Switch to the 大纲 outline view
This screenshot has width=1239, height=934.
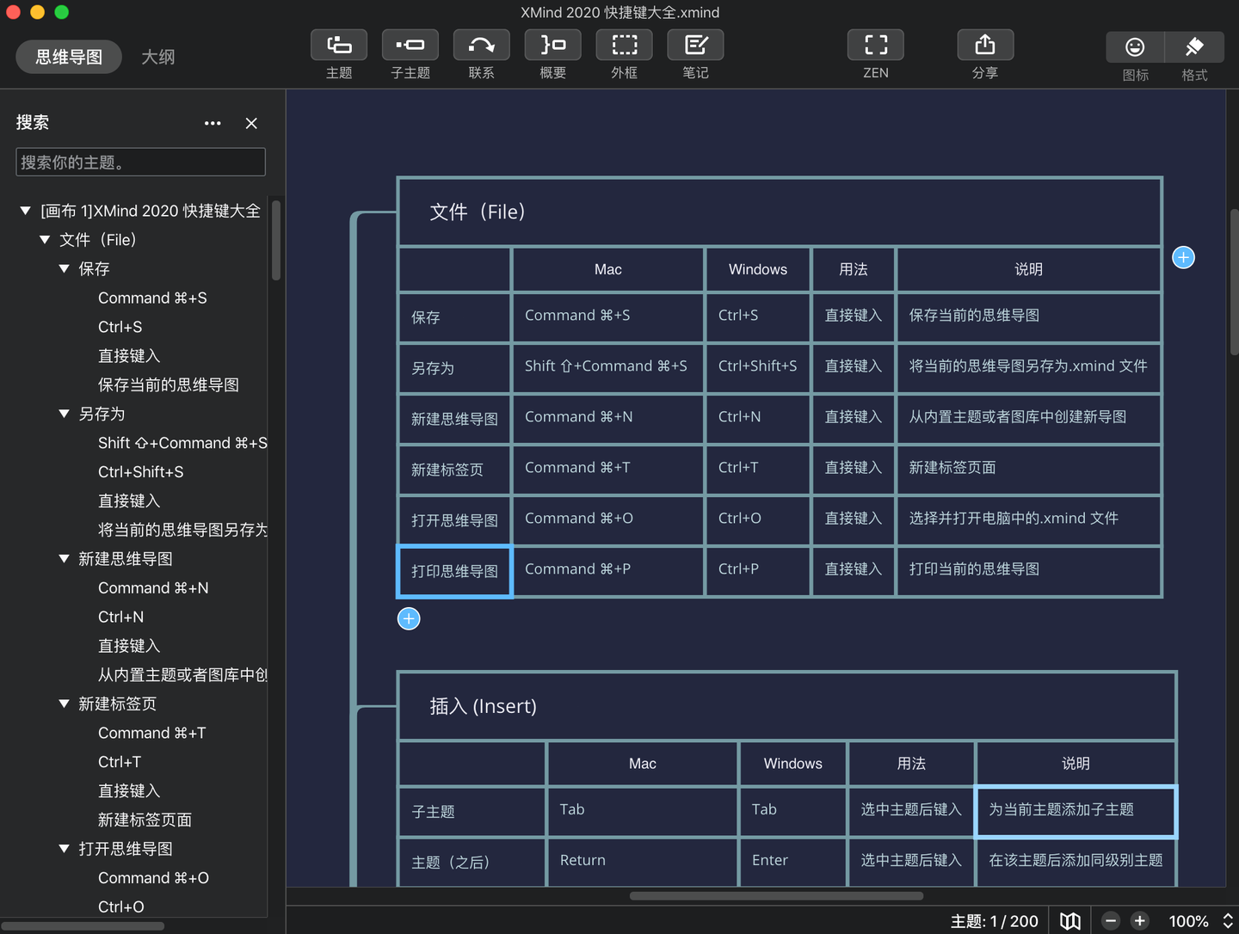[x=158, y=57]
